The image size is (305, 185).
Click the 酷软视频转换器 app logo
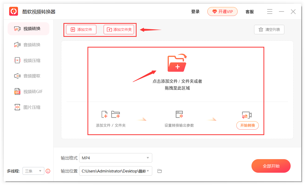click(x=14, y=11)
